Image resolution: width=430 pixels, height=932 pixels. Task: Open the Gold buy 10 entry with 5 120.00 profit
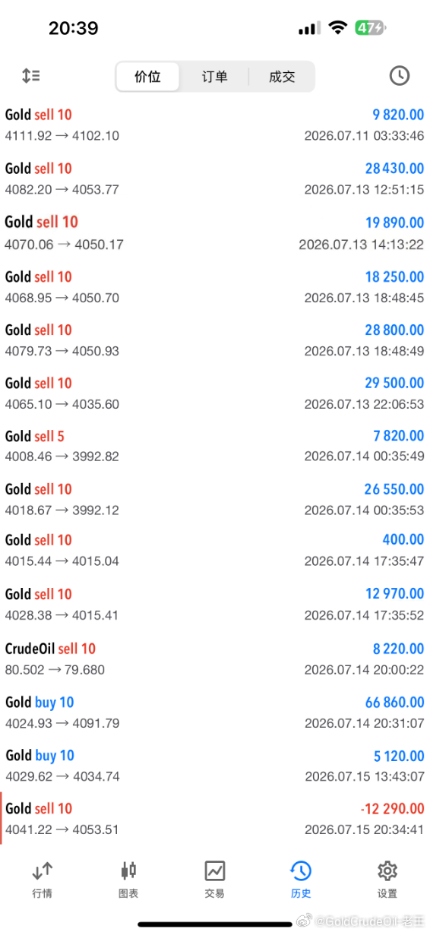(215, 766)
